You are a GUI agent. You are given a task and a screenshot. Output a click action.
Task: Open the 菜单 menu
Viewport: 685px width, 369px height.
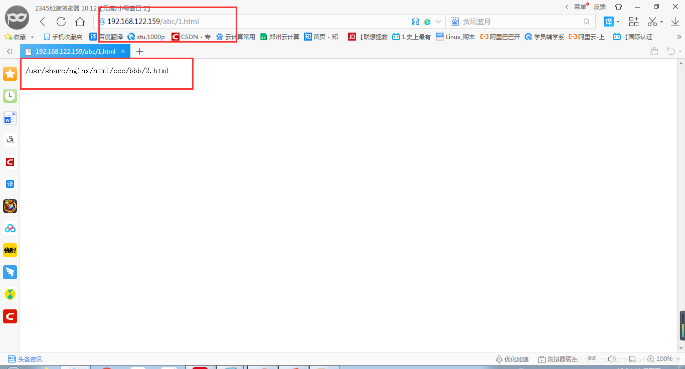click(580, 7)
